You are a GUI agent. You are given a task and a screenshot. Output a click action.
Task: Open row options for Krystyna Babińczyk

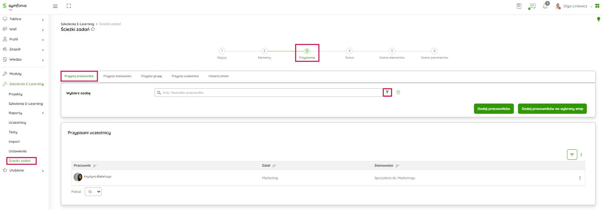[580, 178]
